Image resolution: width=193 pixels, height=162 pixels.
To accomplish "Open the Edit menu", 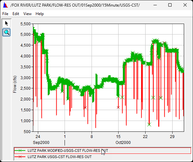I will click(x=16, y=14).
